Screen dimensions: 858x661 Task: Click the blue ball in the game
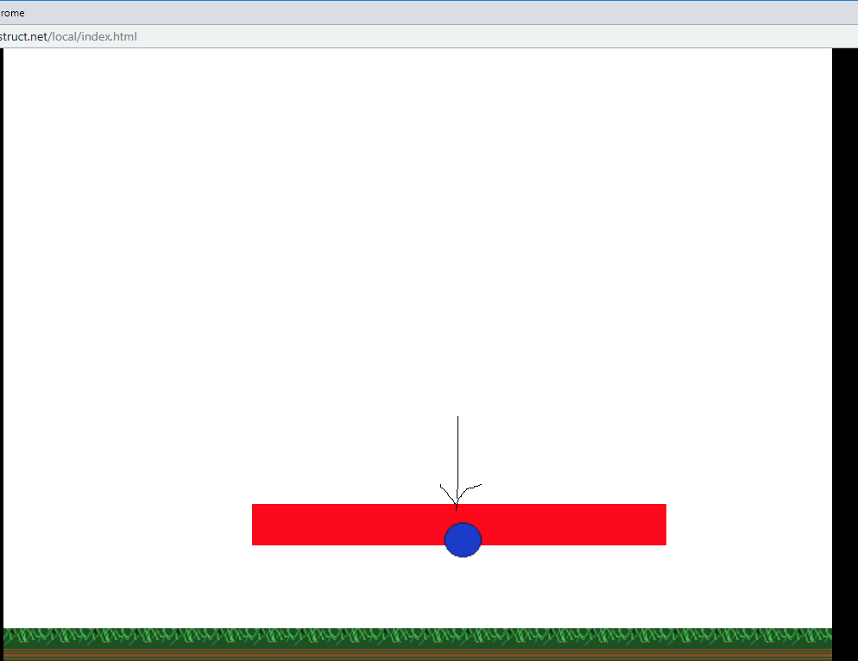[463, 539]
